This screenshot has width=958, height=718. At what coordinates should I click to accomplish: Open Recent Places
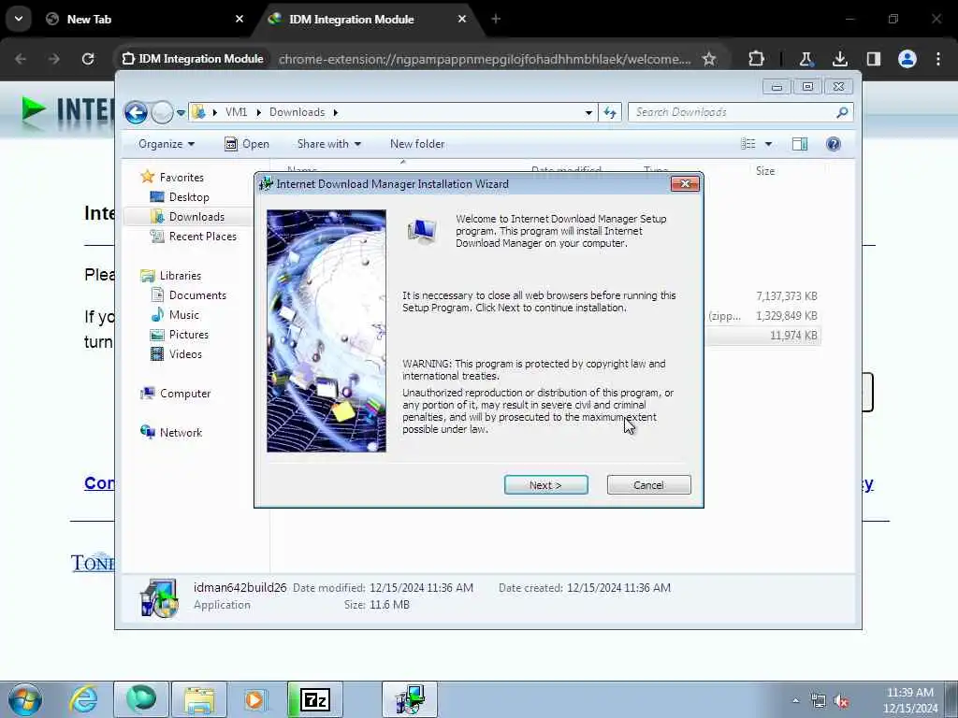pyautogui.click(x=202, y=237)
